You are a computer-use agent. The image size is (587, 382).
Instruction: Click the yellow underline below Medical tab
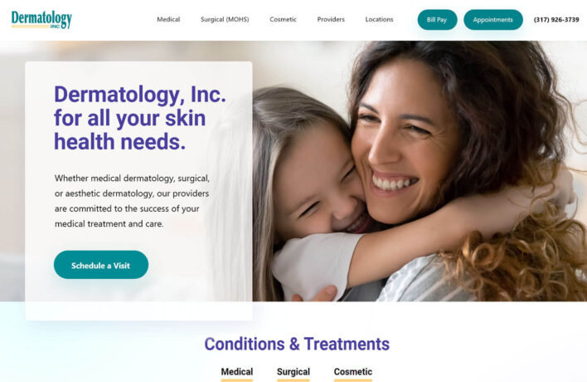(x=236, y=380)
